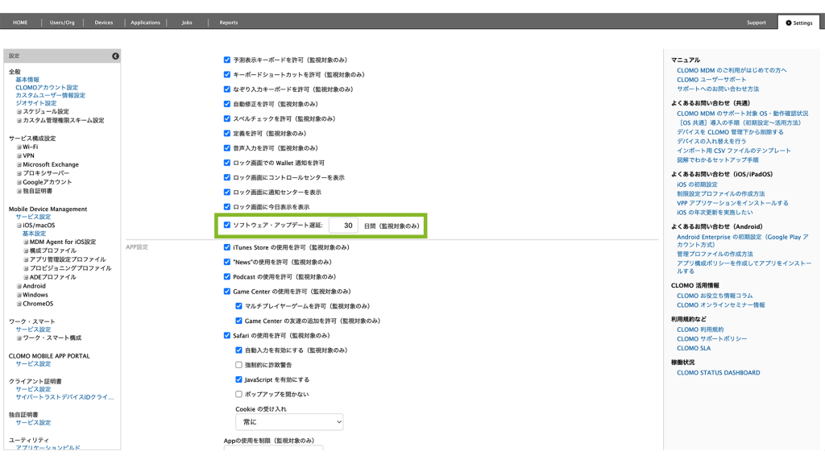The image size is (825, 464).
Task: Disable JavaScript を有効にする checkbox
Action: tap(238, 379)
